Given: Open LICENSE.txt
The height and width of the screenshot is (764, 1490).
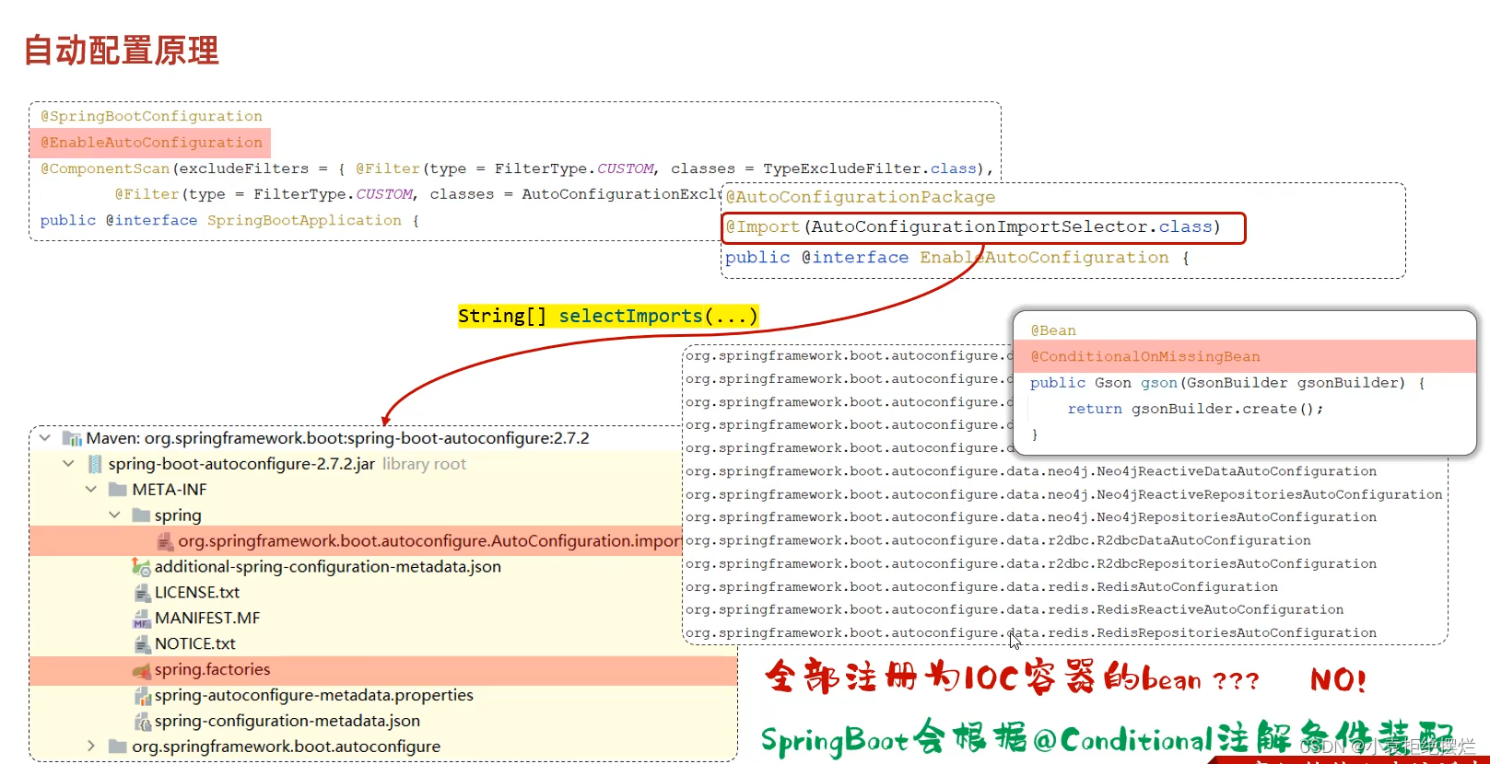Looking at the screenshot, I should (x=197, y=593).
